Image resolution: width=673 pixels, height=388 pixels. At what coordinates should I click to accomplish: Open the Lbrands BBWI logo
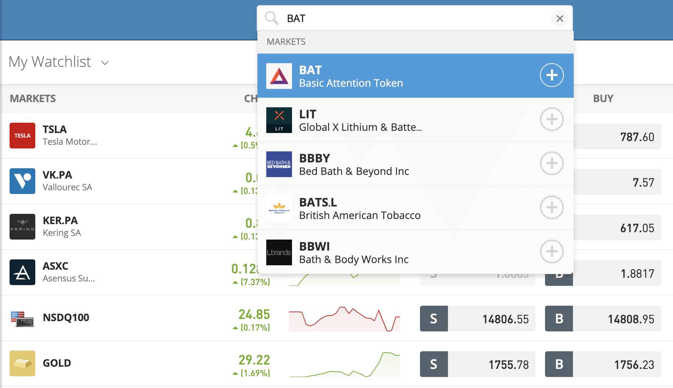click(x=279, y=252)
